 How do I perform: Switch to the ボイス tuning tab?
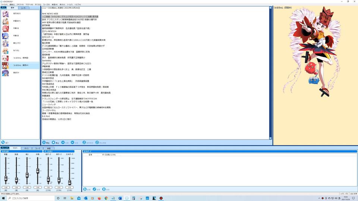[x=26, y=149]
